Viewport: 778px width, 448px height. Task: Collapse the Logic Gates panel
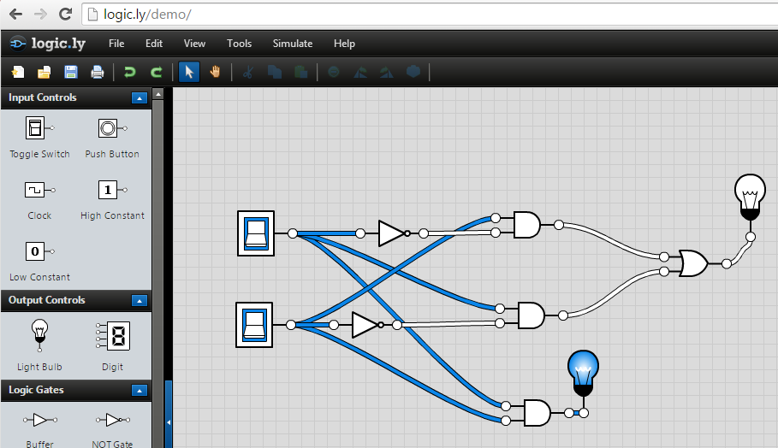[x=140, y=391]
